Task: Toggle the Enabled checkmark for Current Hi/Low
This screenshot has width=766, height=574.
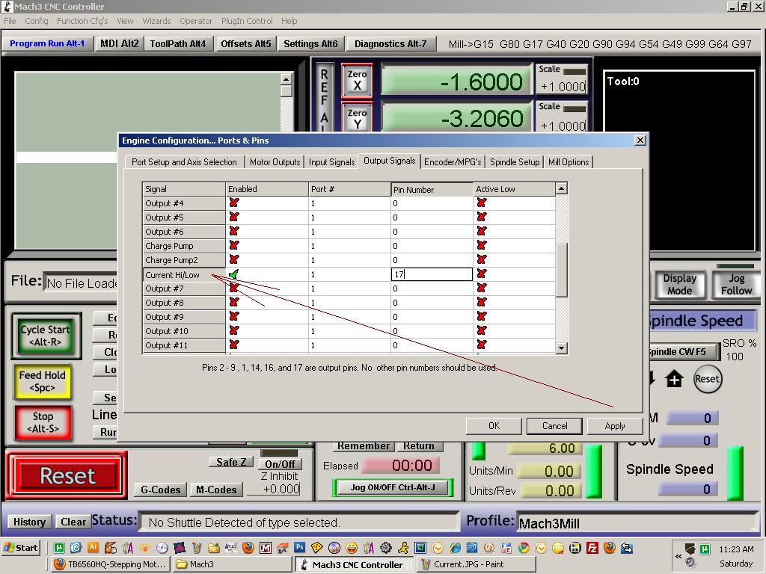Action: pyautogui.click(x=234, y=274)
